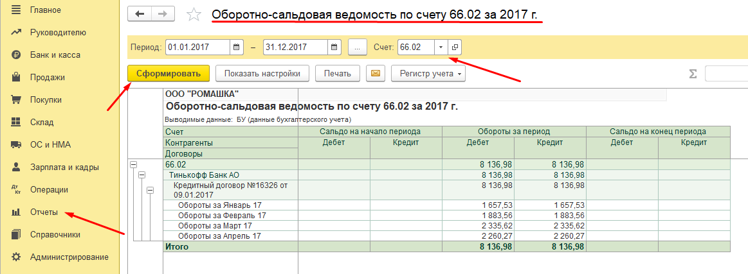
Task: Collapse the 66.02 account group
Action: pos(134,164)
